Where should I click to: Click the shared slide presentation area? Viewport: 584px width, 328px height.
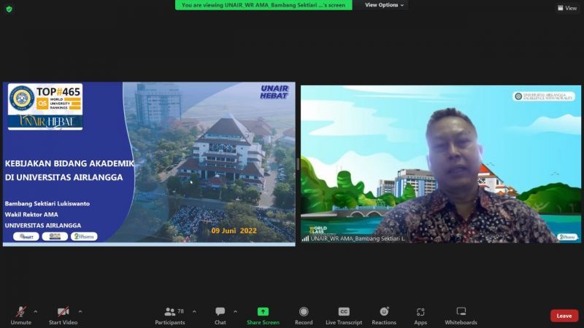[x=149, y=163]
